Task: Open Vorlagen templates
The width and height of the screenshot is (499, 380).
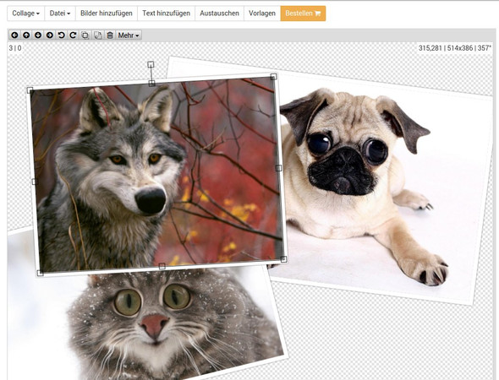Action: point(262,14)
